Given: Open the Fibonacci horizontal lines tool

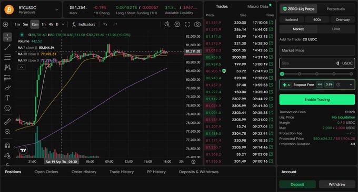Looking at the screenshot, I should coord(7,57).
